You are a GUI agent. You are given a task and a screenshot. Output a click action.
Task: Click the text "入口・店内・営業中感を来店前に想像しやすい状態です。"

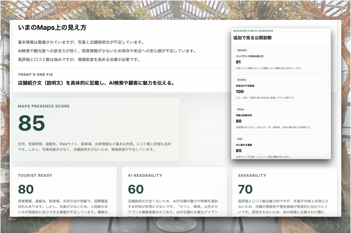pyautogui.click(x=265, y=98)
